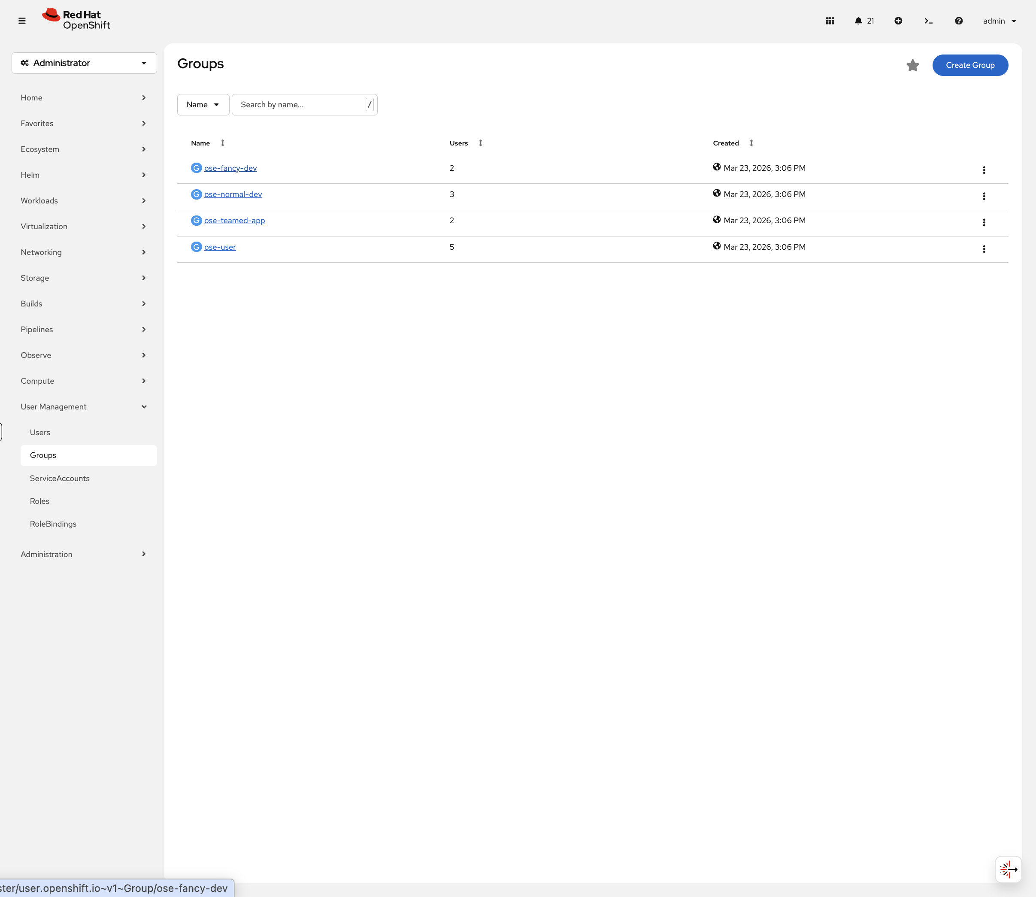The image size is (1036, 897).
Task: Click the Create Group button
Action: (x=970, y=65)
